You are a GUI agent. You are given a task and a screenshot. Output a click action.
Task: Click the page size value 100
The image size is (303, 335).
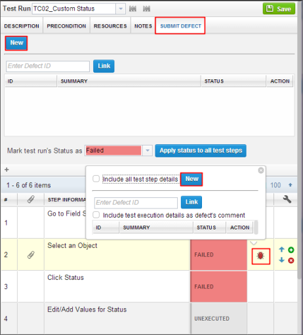click(275, 186)
